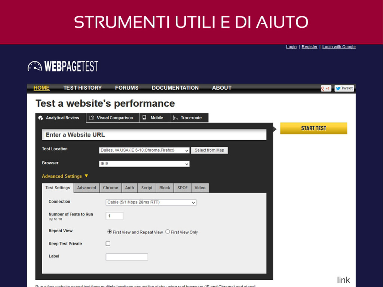Click the WebPageTest speedometer logo icon
383x287 pixels.
point(35,66)
